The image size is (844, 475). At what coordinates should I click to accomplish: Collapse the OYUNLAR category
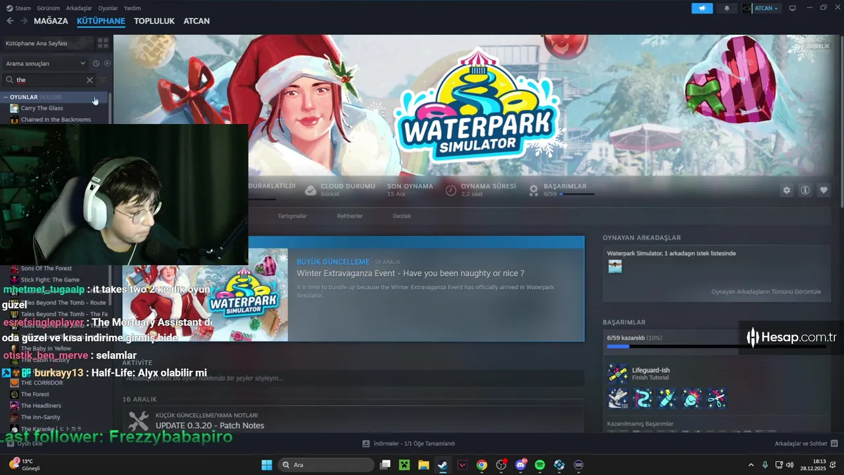[6, 97]
